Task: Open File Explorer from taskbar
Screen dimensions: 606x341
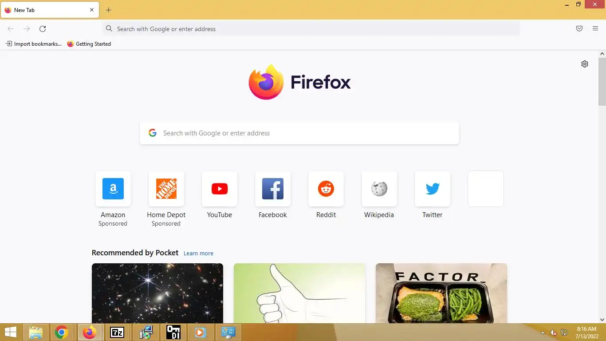Action: click(35, 332)
